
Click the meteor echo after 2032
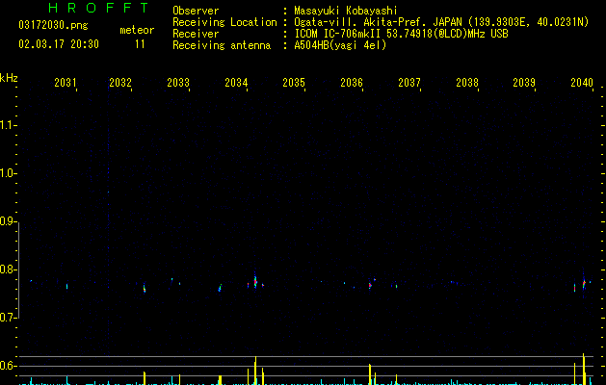(x=145, y=289)
